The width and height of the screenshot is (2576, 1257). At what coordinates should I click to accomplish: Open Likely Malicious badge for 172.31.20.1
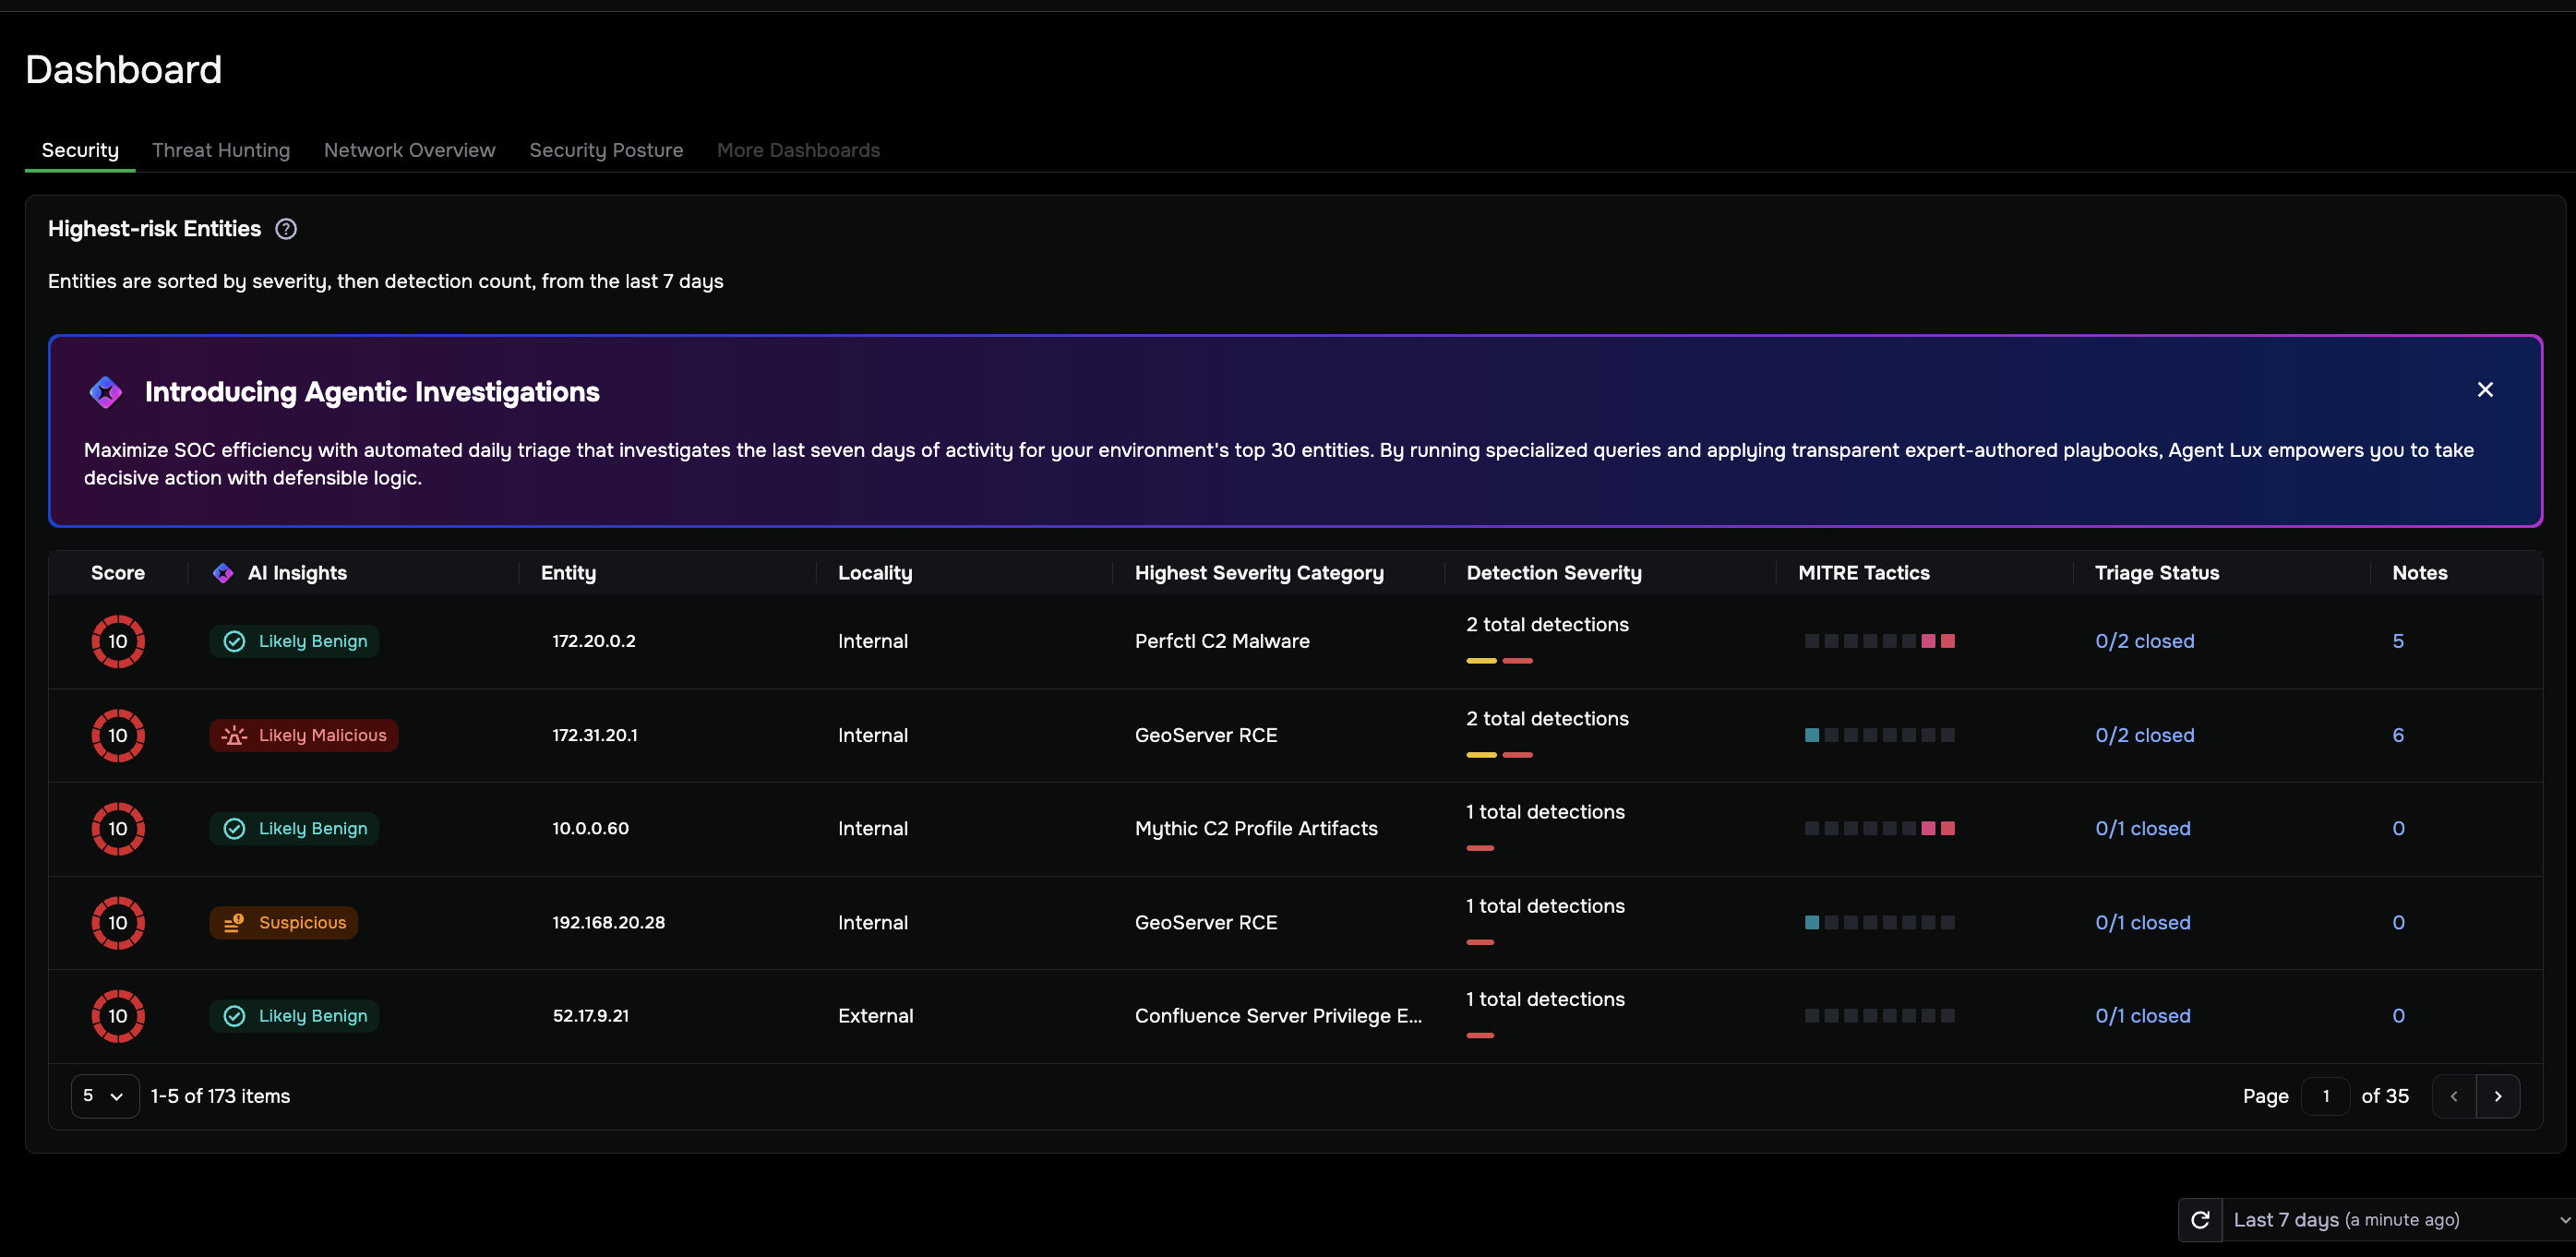click(304, 735)
